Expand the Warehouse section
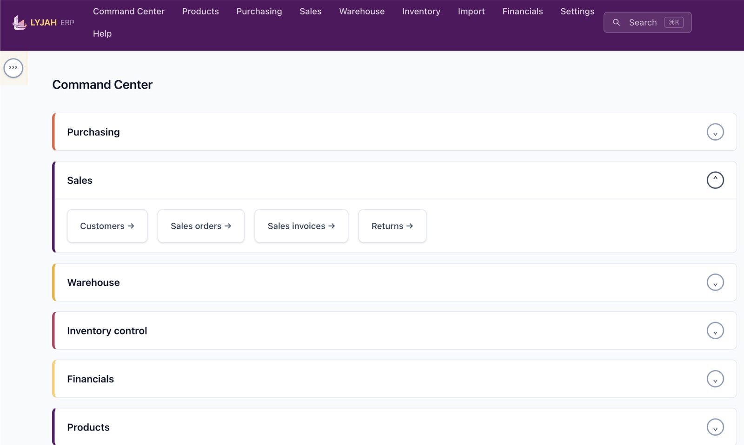The width and height of the screenshot is (744, 445). (715, 283)
